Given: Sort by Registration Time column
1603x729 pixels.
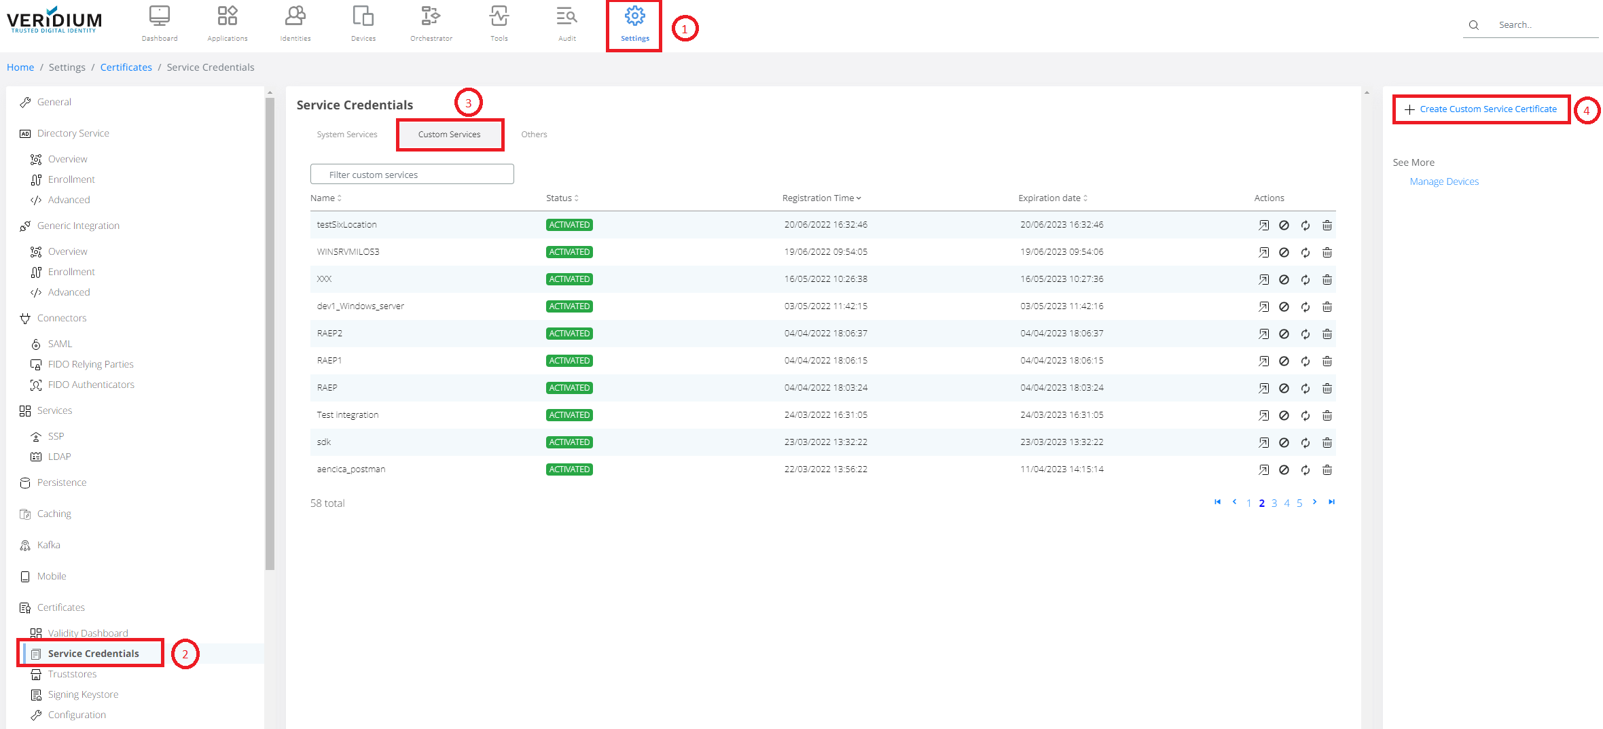Looking at the screenshot, I should (x=821, y=198).
